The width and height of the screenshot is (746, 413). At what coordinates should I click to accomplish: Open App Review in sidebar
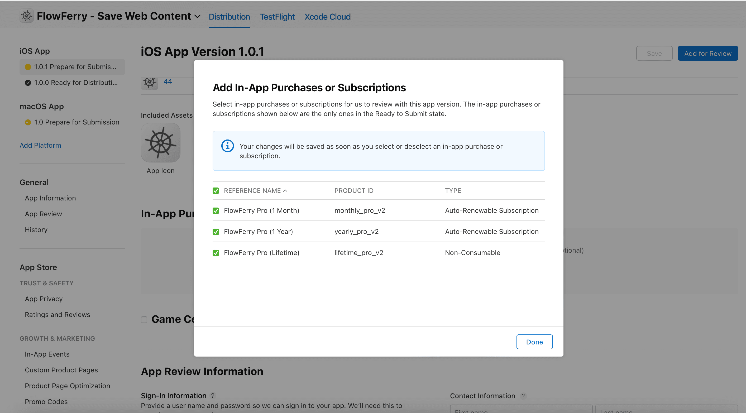[43, 214]
